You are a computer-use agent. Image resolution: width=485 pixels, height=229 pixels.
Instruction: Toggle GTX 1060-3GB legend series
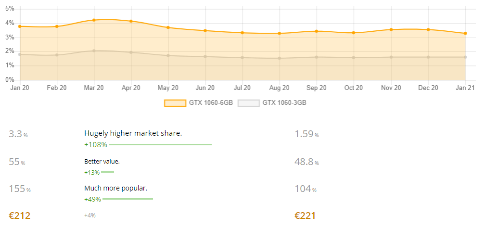[x=272, y=103]
